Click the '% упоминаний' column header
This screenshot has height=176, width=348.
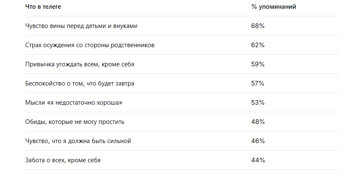[x=274, y=7]
